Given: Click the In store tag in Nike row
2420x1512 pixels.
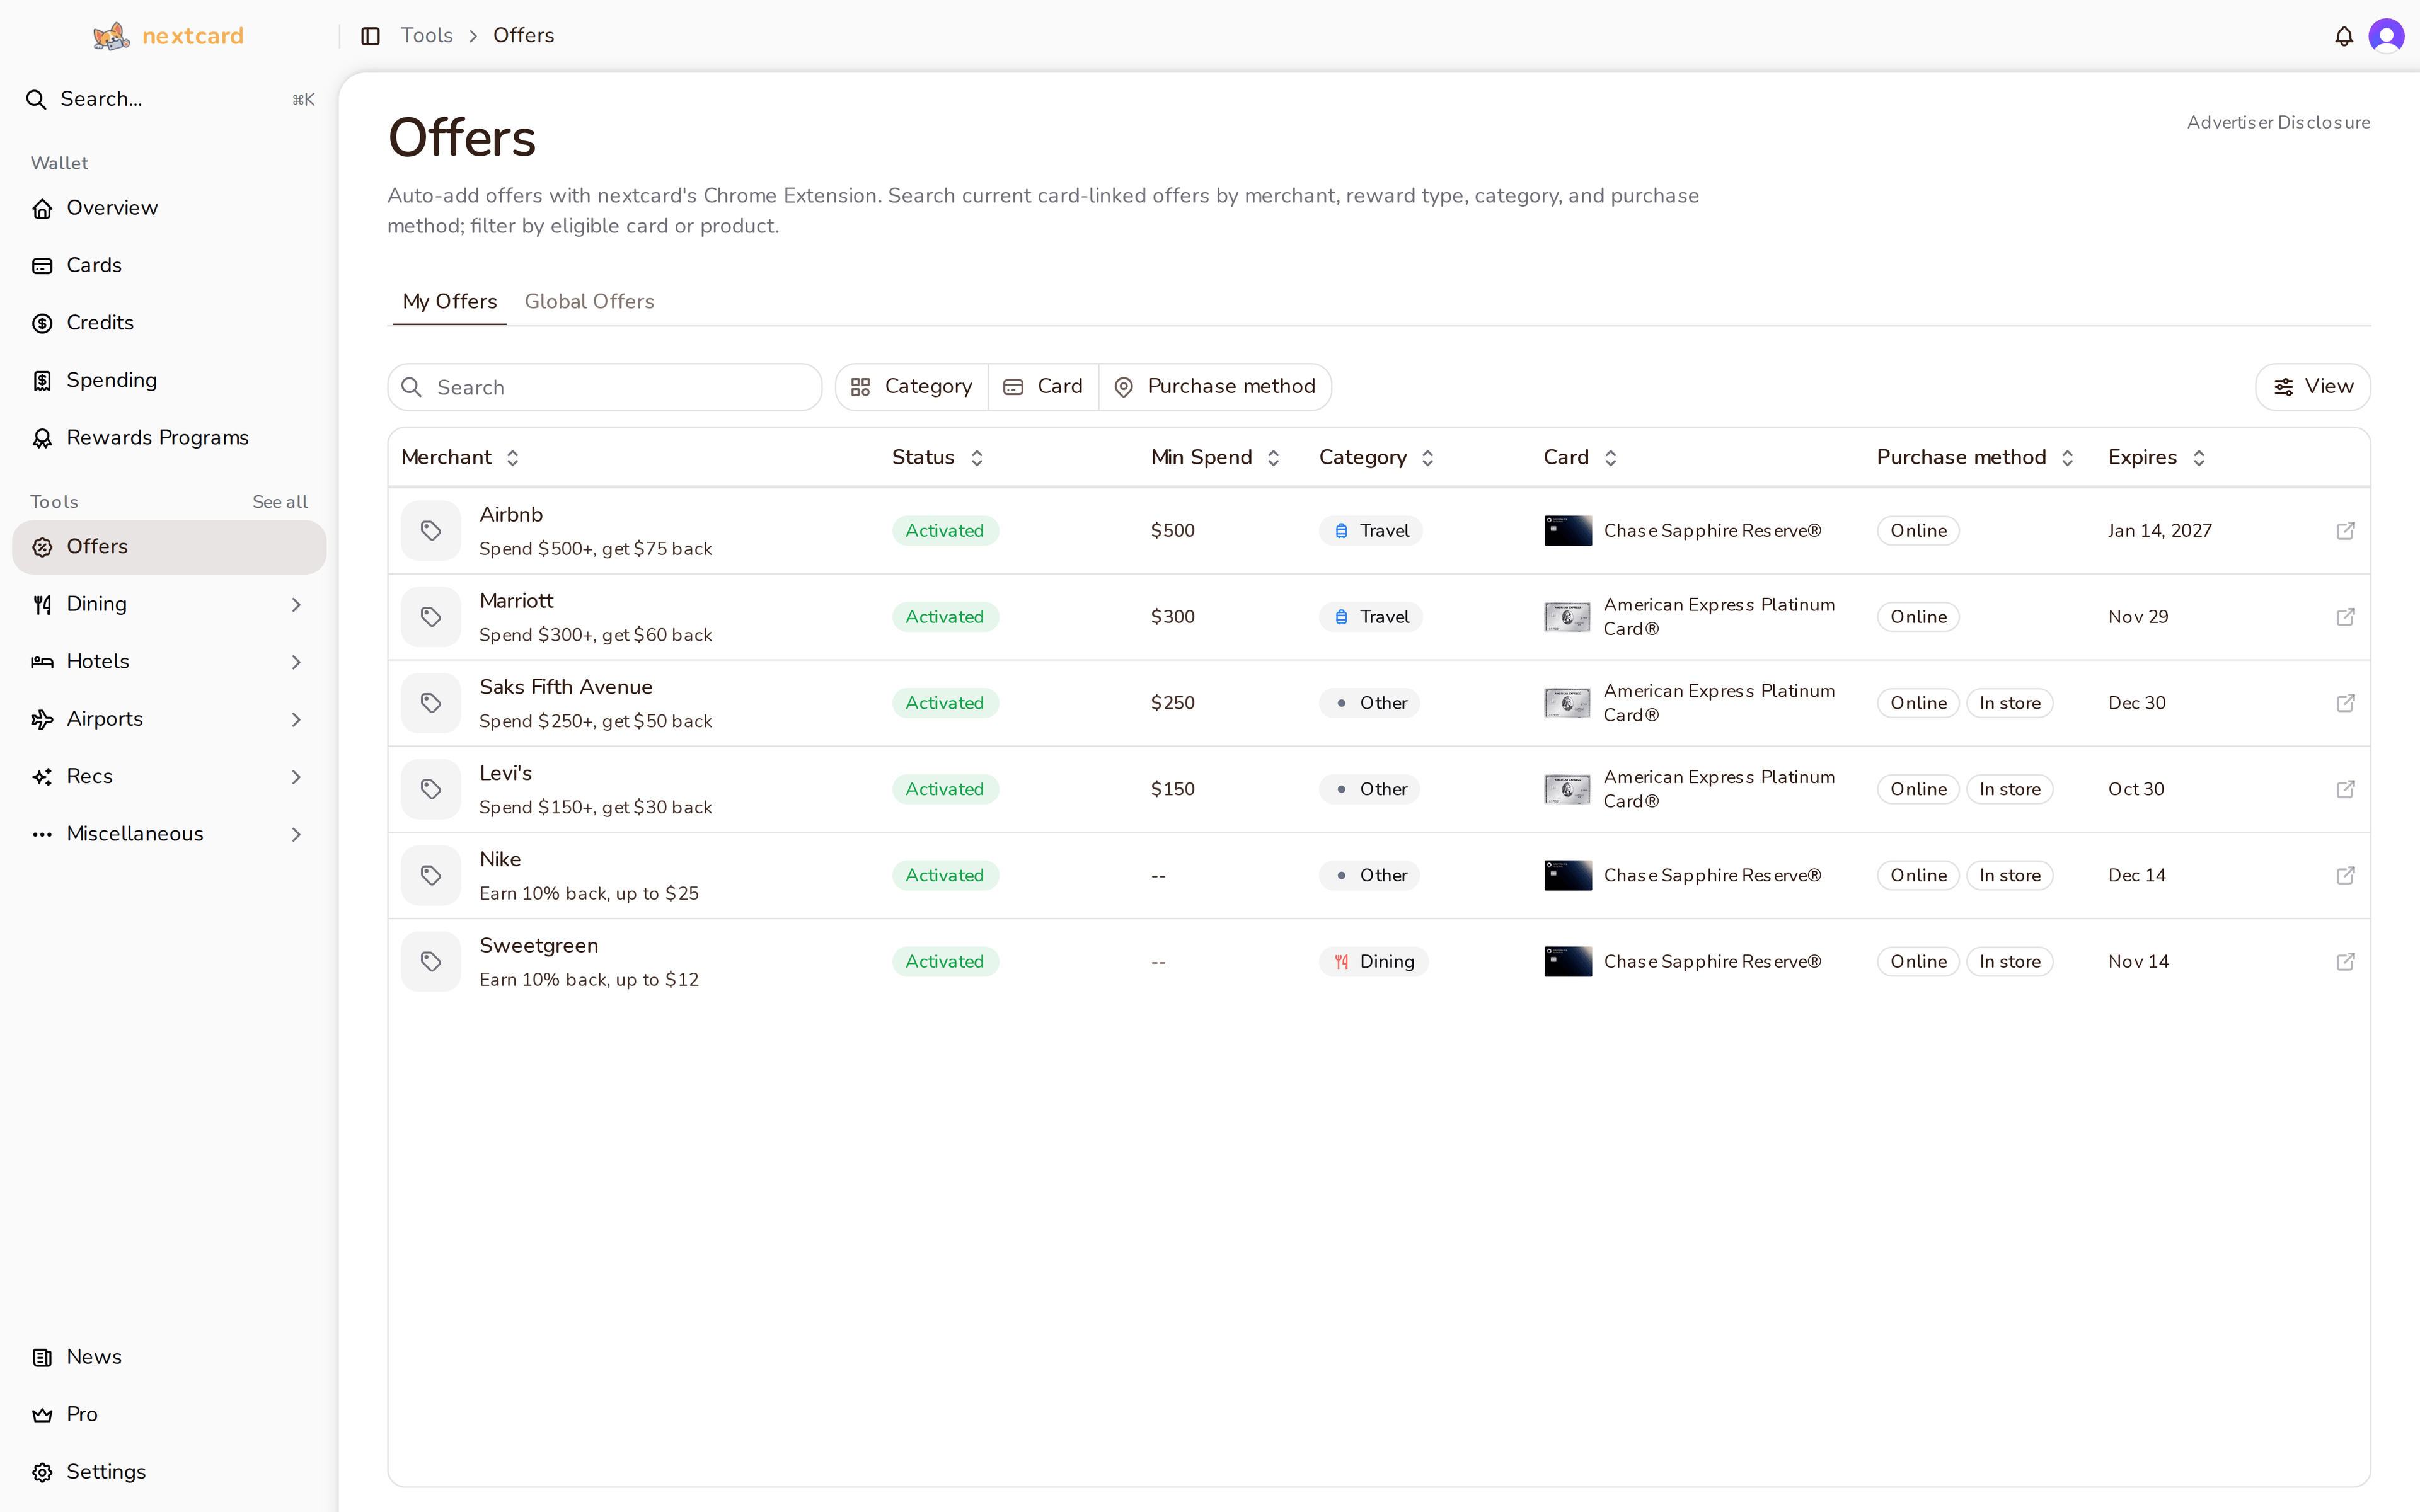Looking at the screenshot, I should click(x=2010, y=875).
